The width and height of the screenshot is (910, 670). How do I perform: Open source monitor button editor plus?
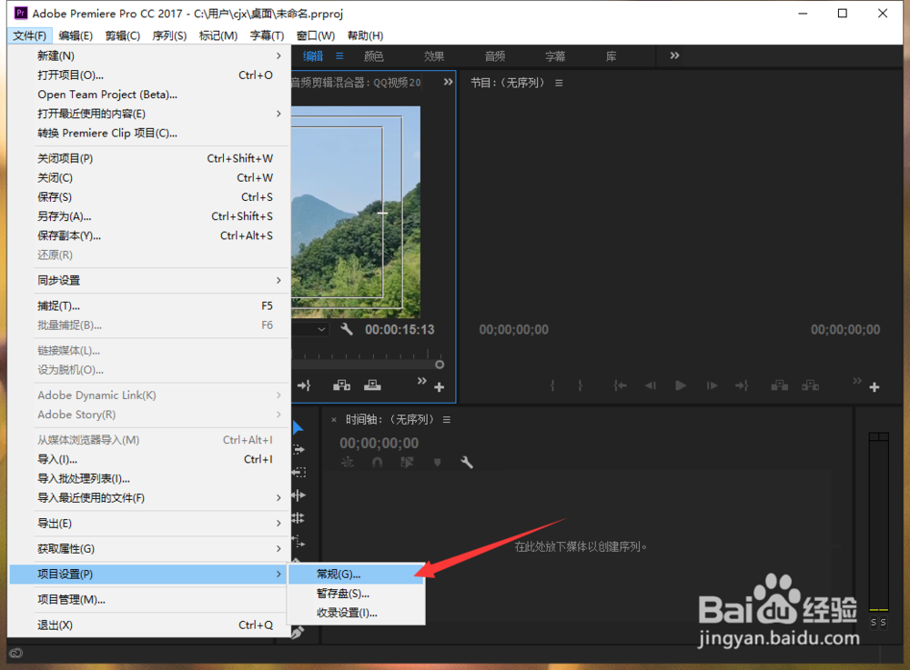click(440, 387)
